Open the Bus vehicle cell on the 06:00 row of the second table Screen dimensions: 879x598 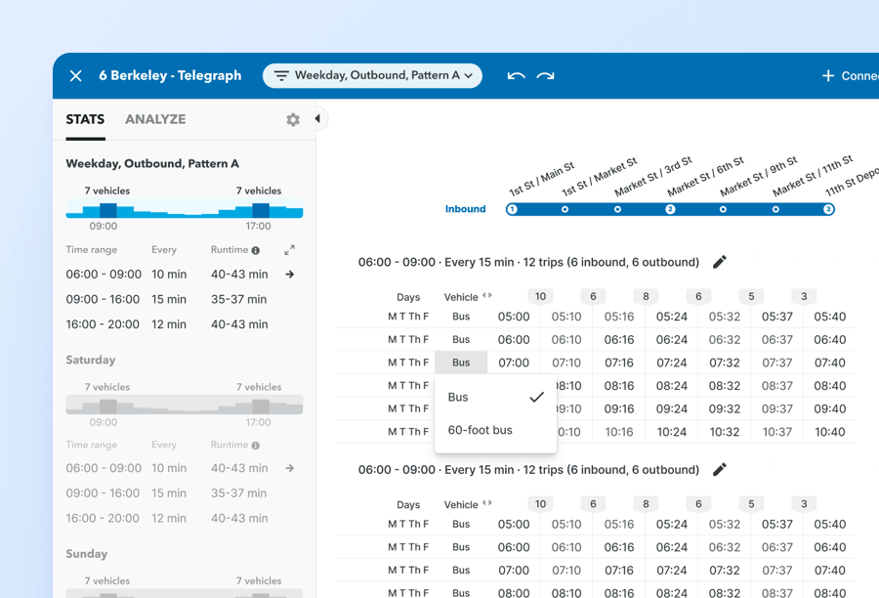(x=461, y=547)
